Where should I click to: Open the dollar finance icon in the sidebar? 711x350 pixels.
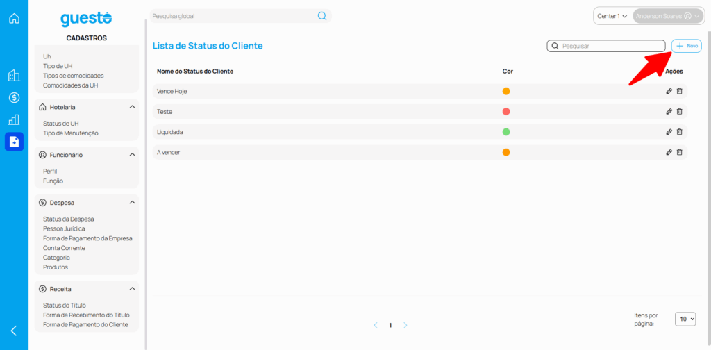pos(14,97)
